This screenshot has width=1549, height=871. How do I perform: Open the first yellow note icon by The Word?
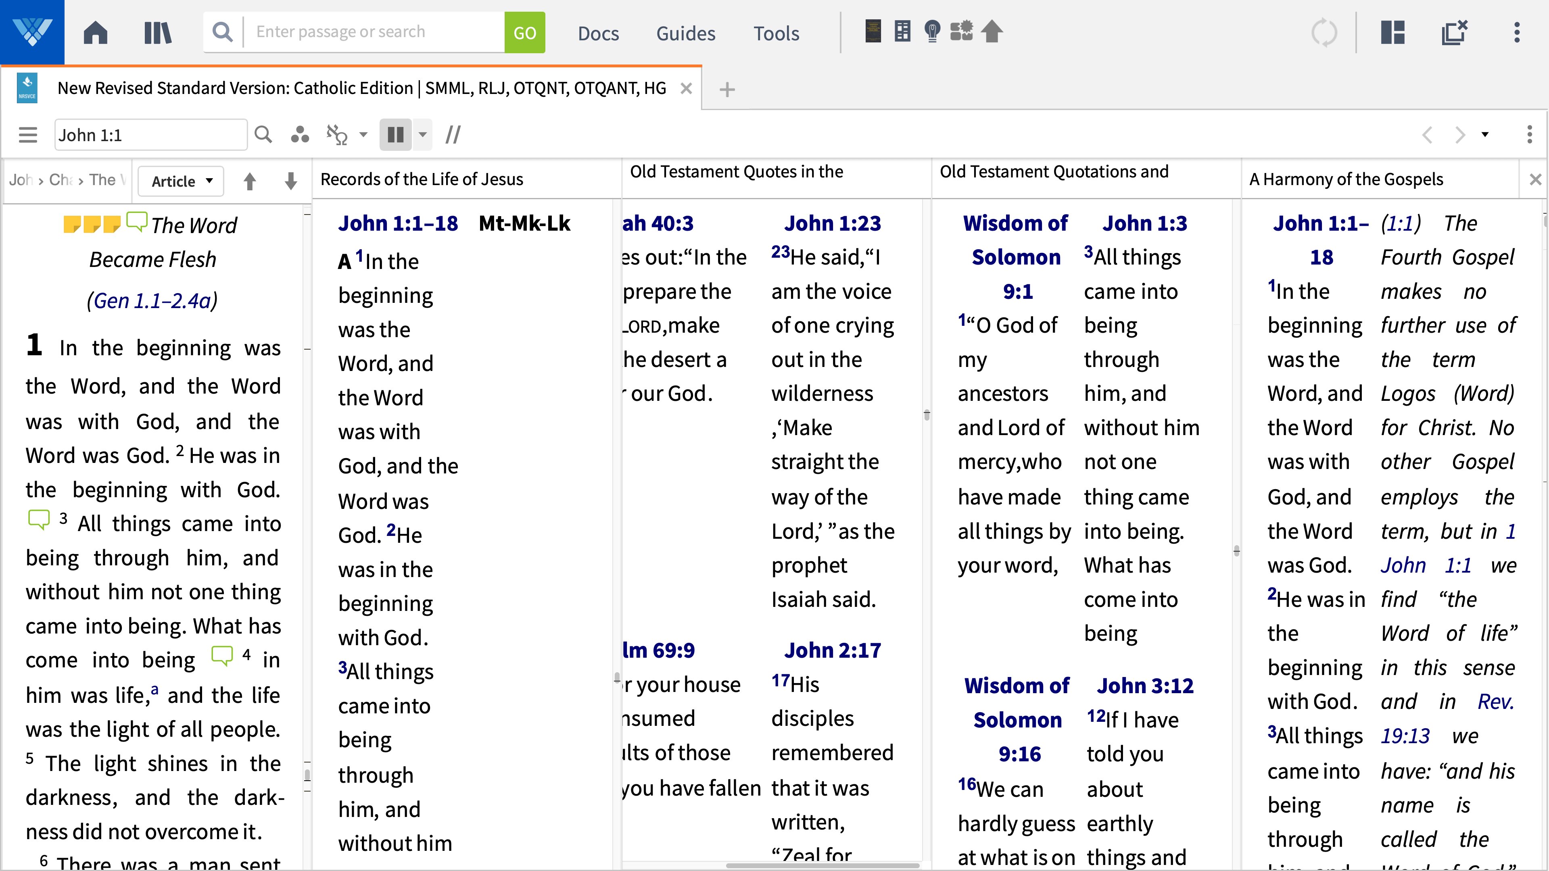tap(72, 224)
